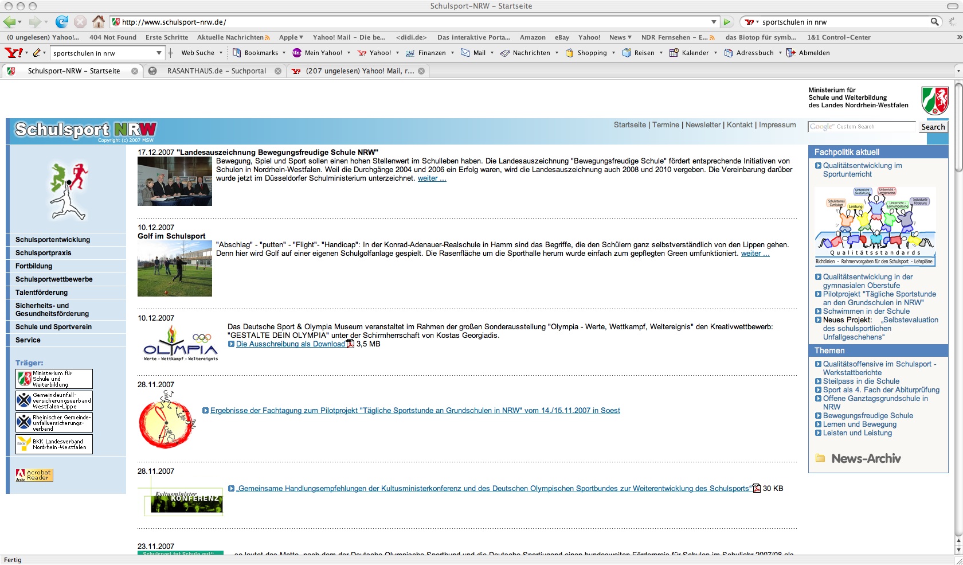Screen dimensions: 963x565
Task: Click the browser reload button
Action: coord(61,22)
